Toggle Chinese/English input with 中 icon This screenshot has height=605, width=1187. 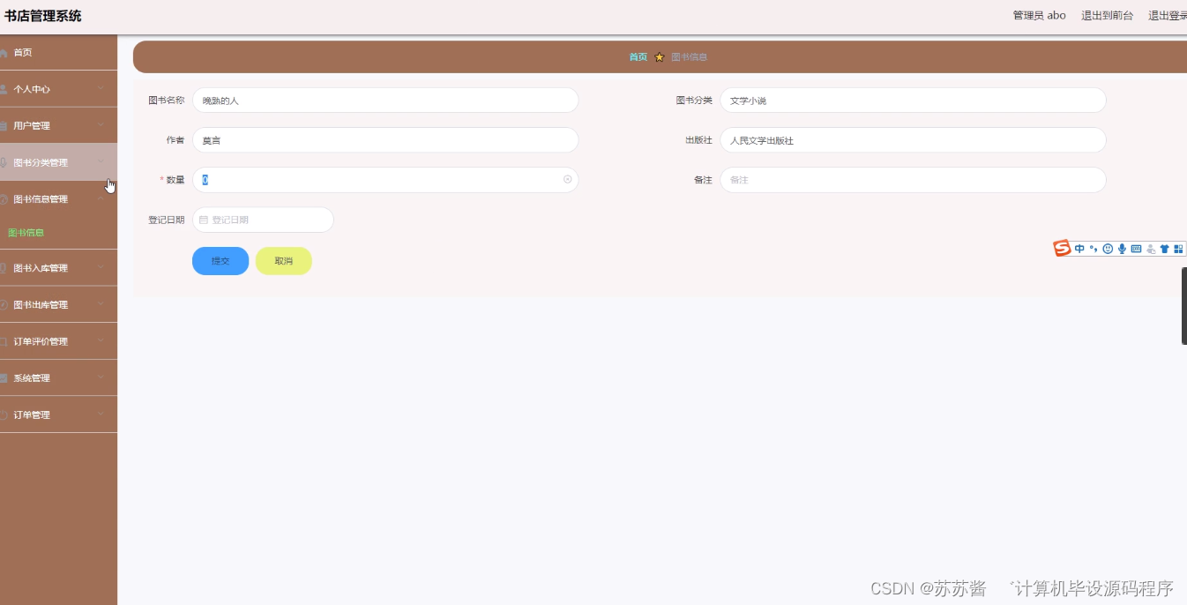[x=1079, y=248]
